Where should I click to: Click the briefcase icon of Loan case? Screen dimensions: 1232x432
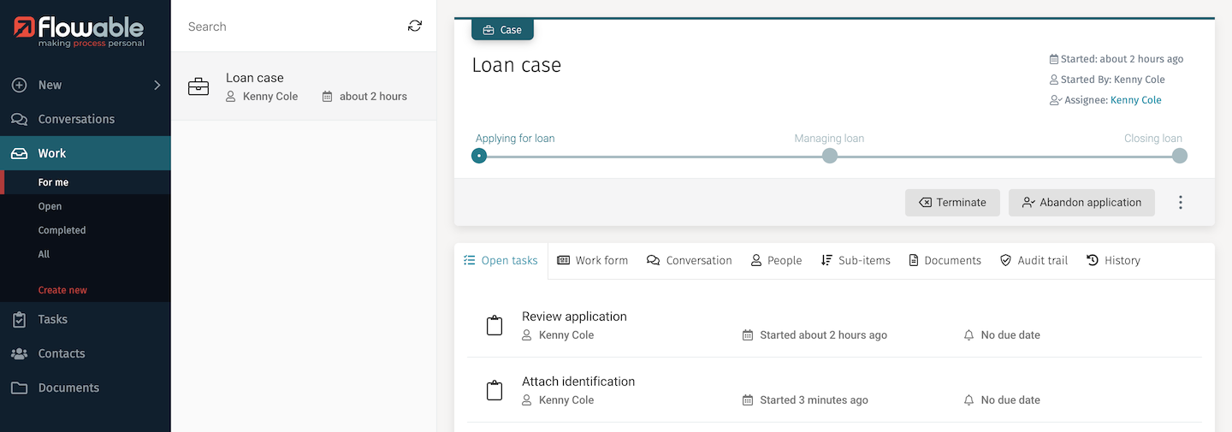[198, 87]
